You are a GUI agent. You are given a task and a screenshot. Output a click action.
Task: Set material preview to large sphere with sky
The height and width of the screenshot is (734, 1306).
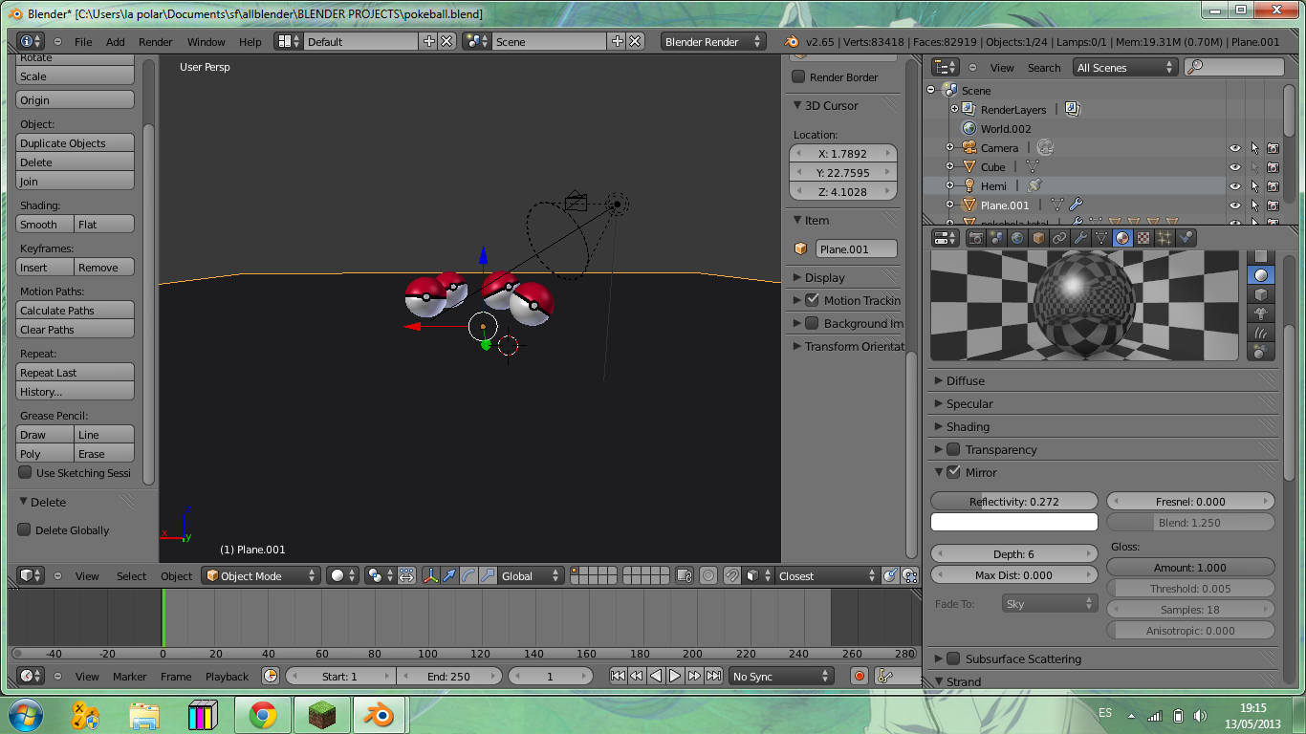tap(1261, 352)
